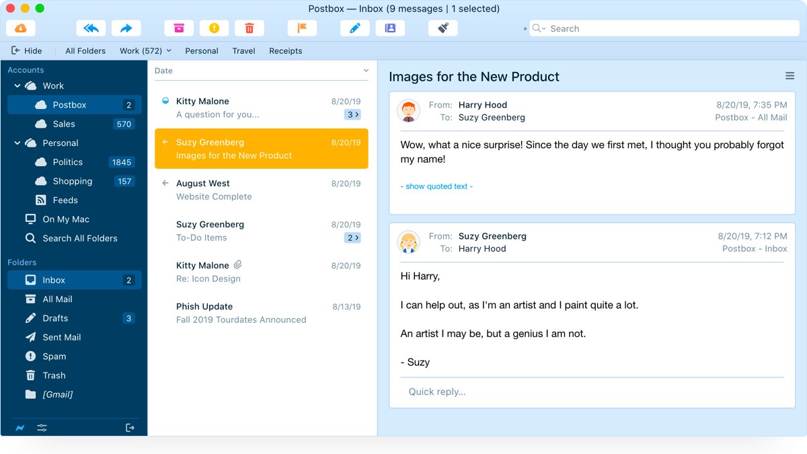Switch to the Personal tab

coord(202,50)
